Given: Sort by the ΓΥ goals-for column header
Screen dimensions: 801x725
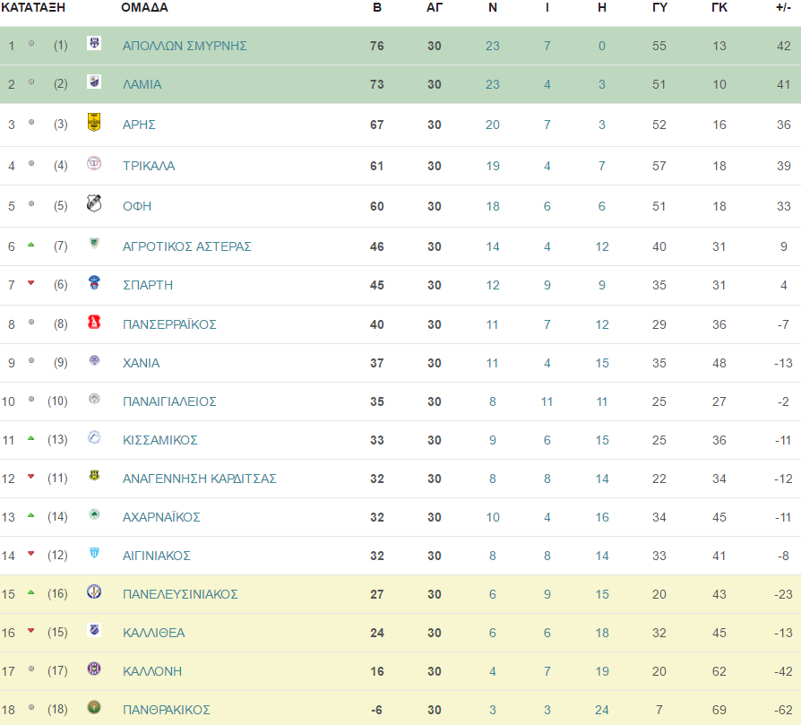Looking at the screenshot, I should click(659, 8).
